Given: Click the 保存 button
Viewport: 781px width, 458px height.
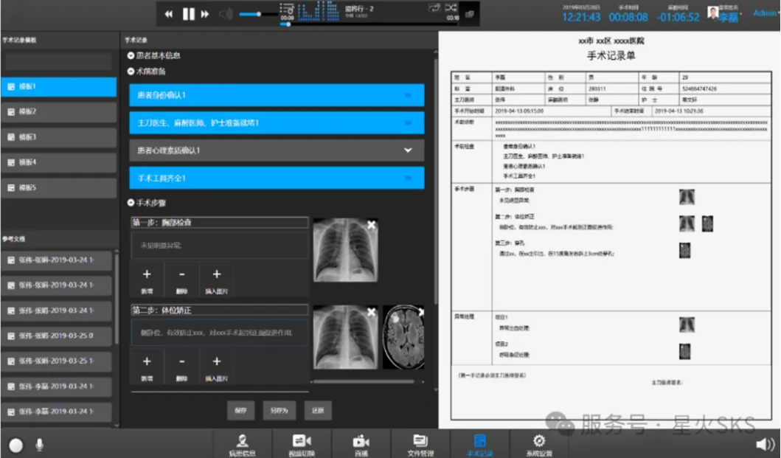Looking at the screenshot, I should coord(241,410).
